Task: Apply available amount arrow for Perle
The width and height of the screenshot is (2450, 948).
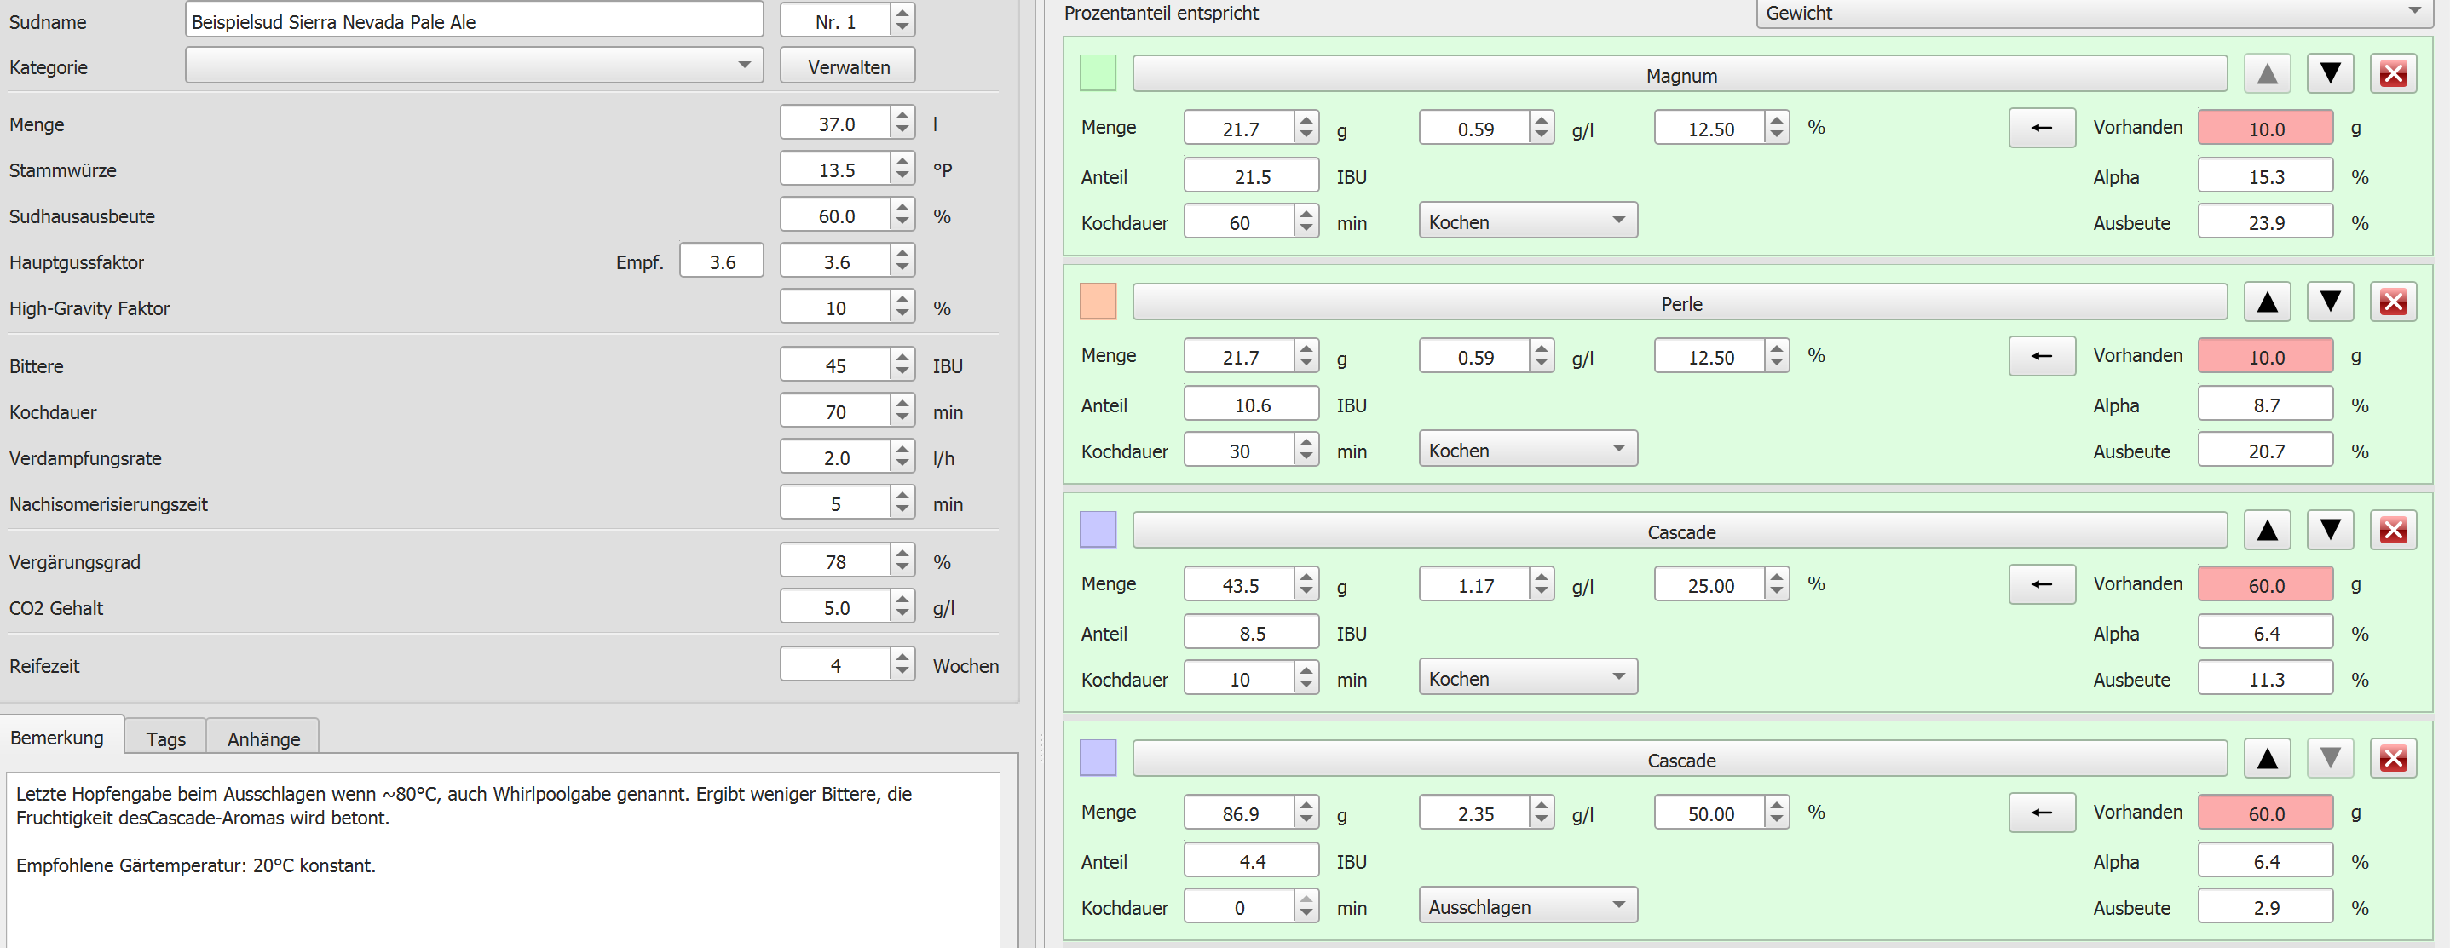Action: click(2041, 357)
